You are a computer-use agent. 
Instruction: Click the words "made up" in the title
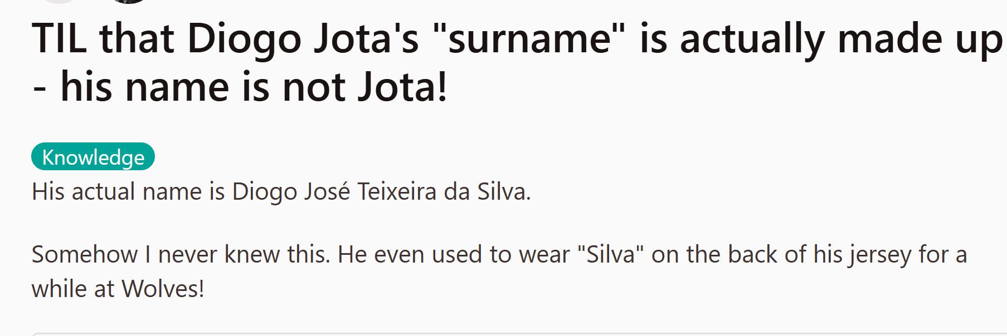pos(920,39)
